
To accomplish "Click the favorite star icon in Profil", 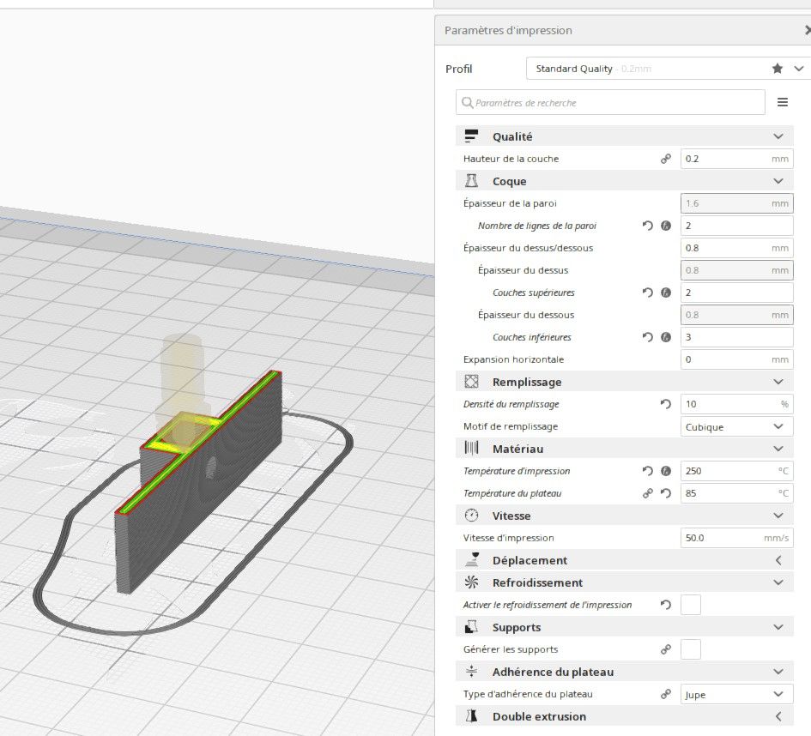I will tap(777, 69).
